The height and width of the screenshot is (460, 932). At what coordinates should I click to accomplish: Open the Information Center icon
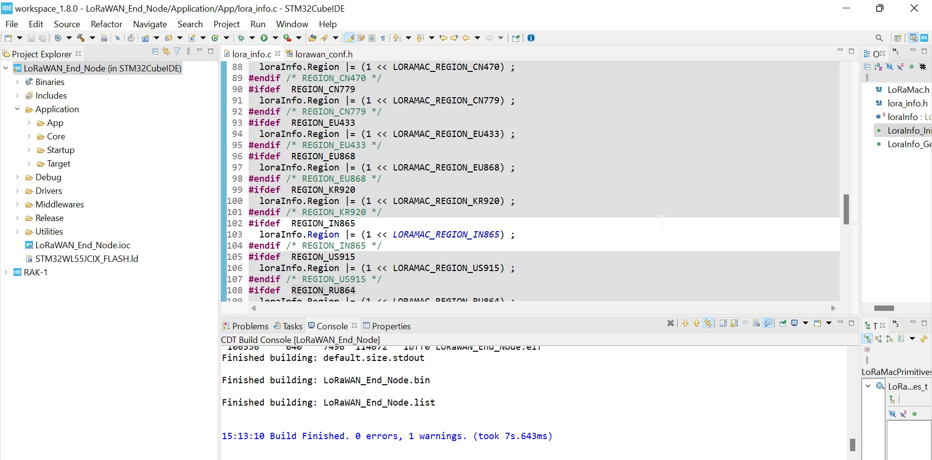(x=531, y=38)
